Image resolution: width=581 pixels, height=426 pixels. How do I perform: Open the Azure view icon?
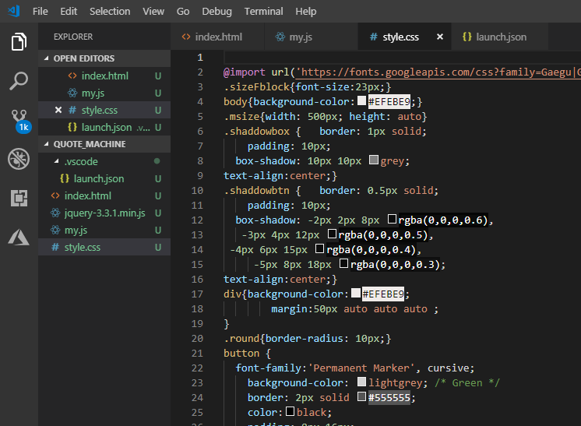pos(19,237)
